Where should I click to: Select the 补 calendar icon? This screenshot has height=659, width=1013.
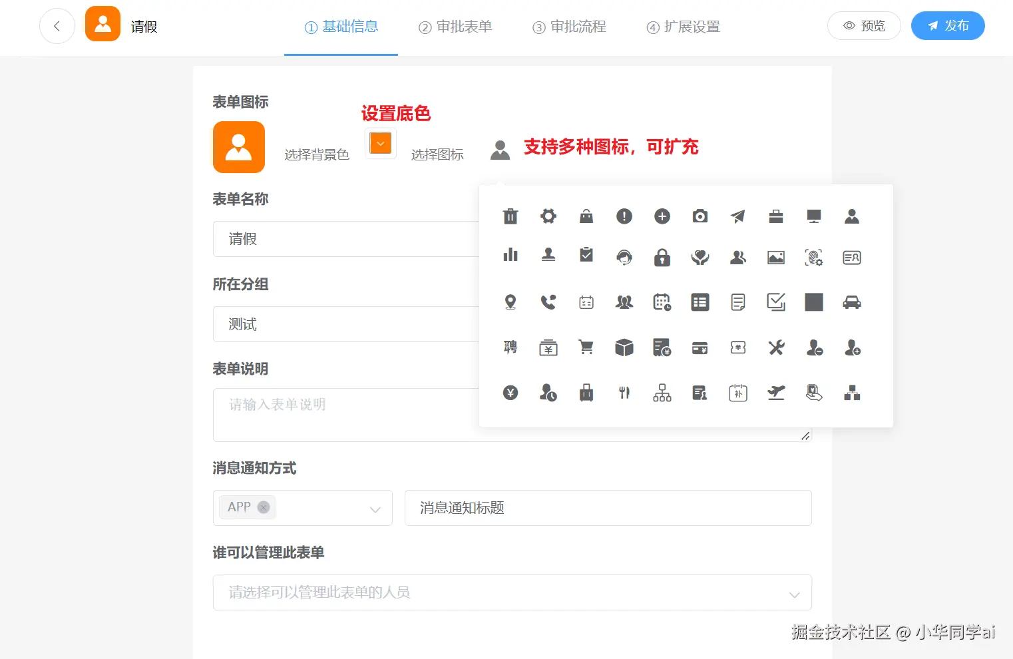[738, 393]
